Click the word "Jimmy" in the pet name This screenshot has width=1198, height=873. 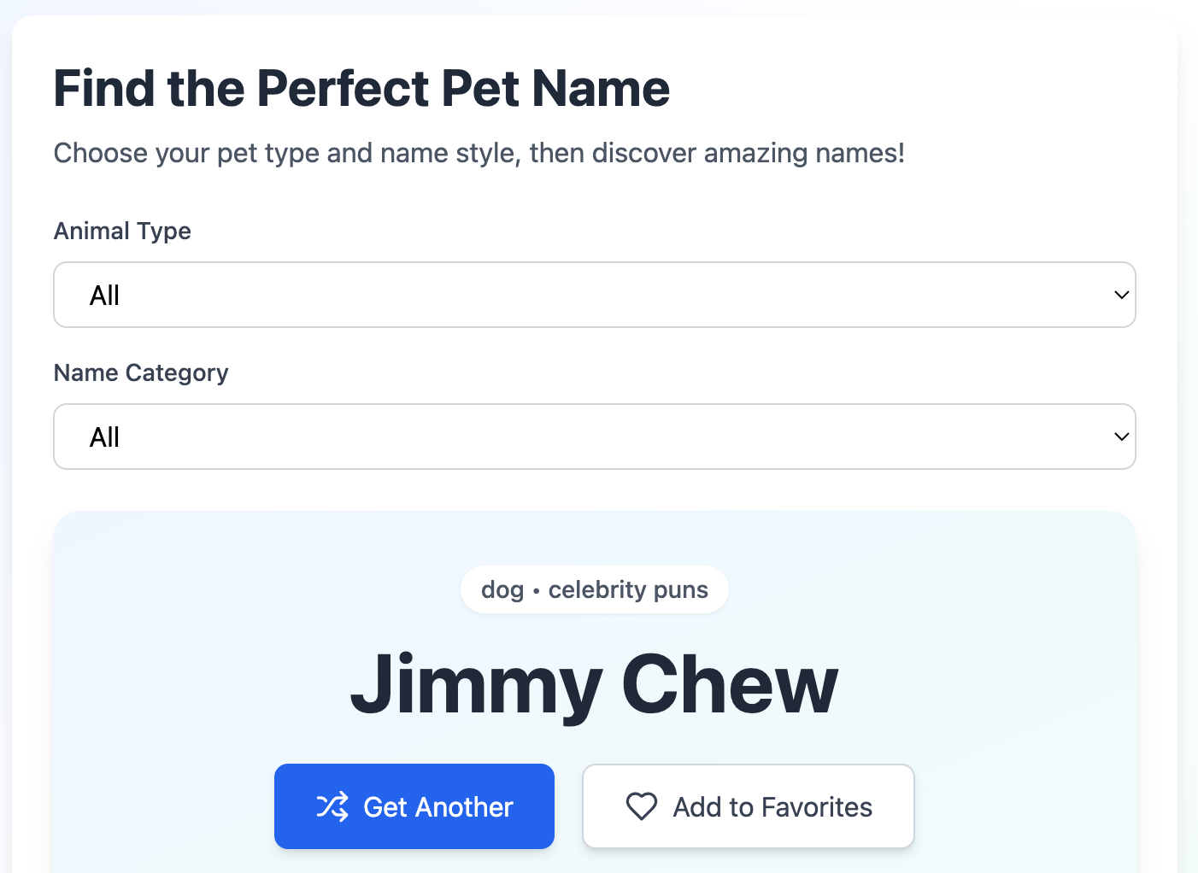[x=476, y=684]
